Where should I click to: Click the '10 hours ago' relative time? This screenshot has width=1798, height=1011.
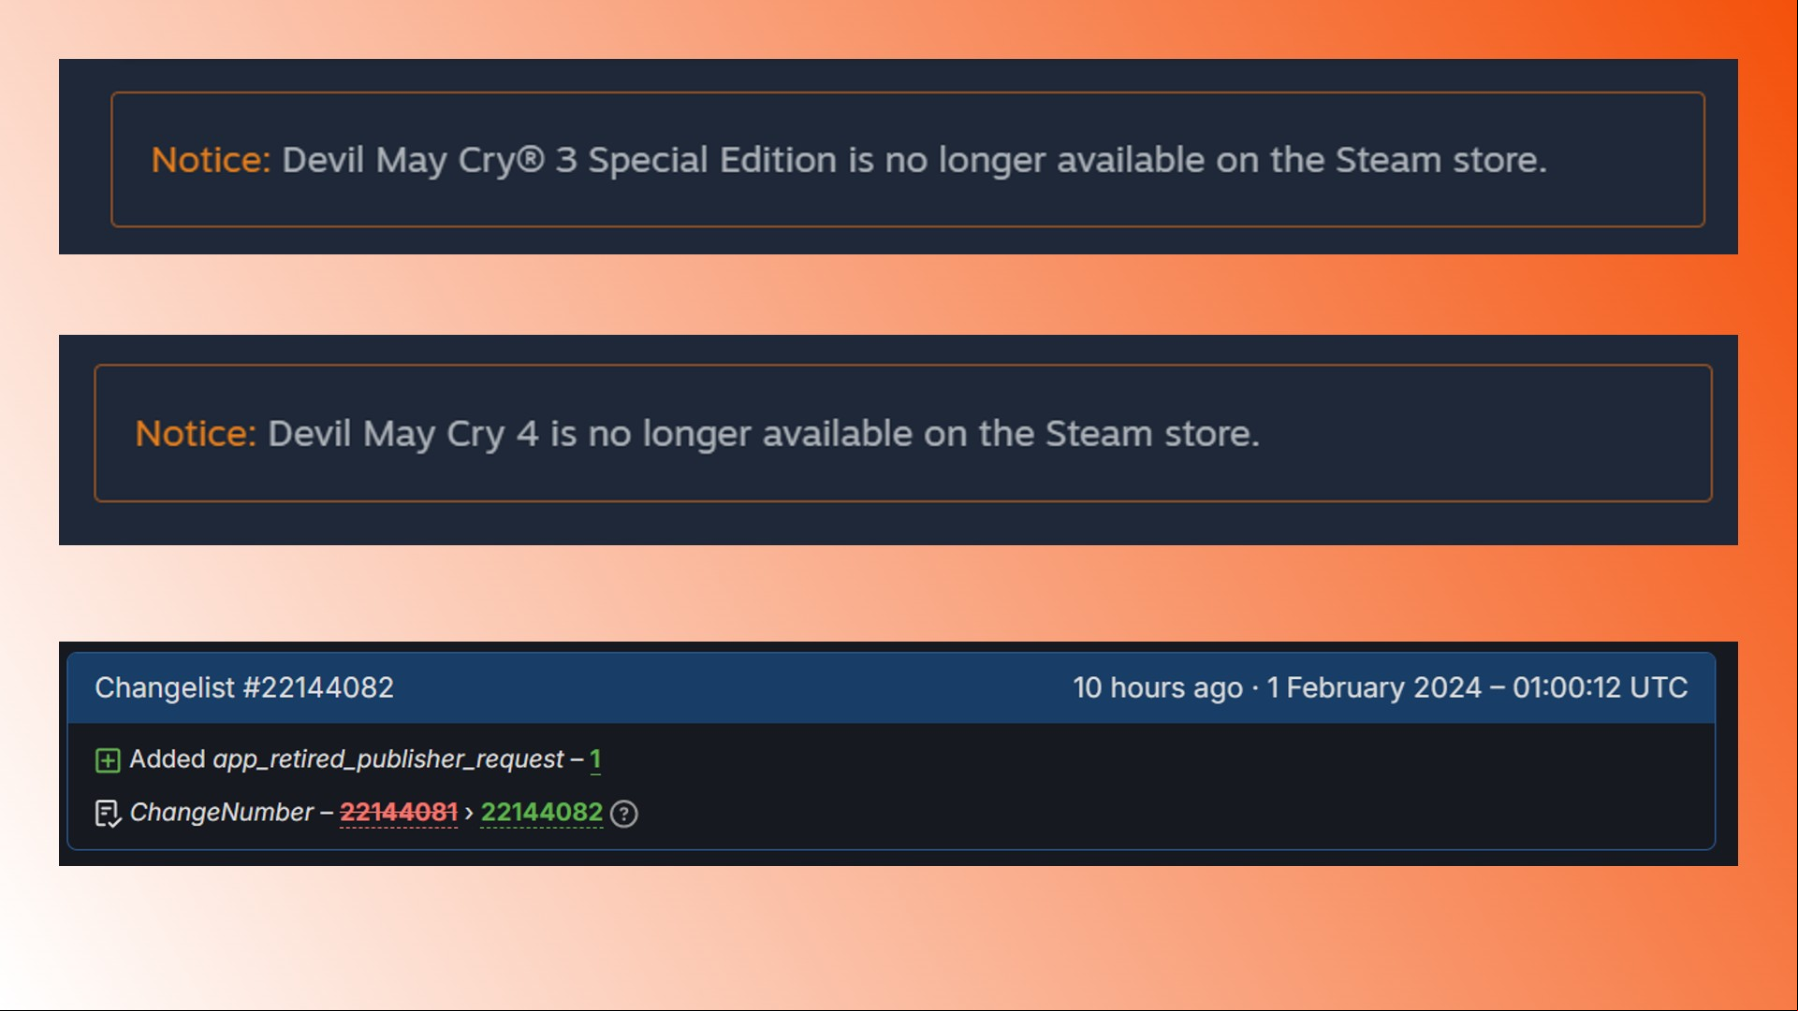[x=1158, y=687]
